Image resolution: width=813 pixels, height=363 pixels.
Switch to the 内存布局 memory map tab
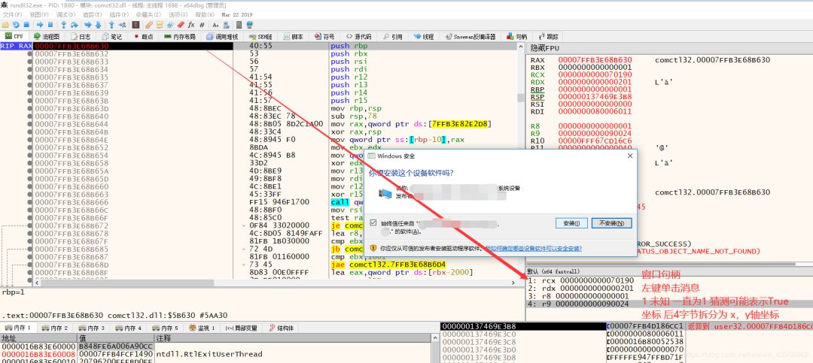[179, 36]
